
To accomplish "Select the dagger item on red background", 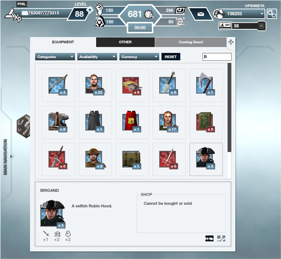I will click(x=169, y=159).
